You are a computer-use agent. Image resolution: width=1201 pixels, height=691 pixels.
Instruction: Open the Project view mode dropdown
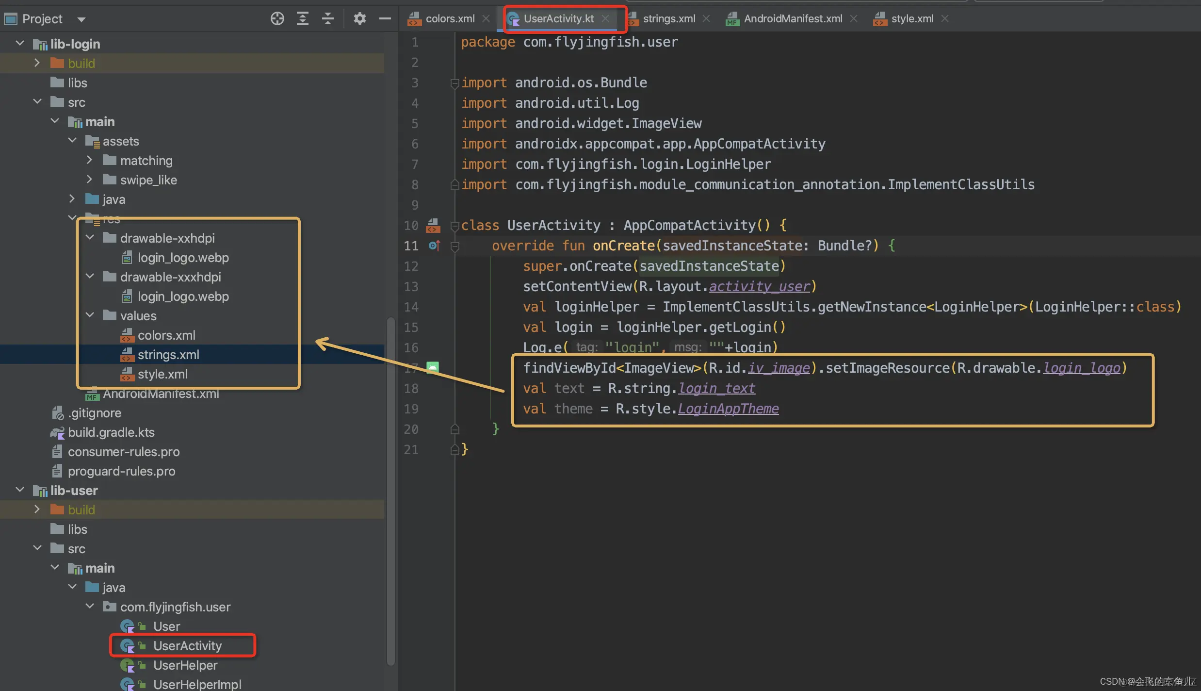click(81, 19)
